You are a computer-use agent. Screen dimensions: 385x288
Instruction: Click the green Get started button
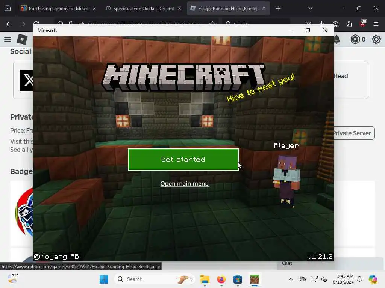(183, 159)
